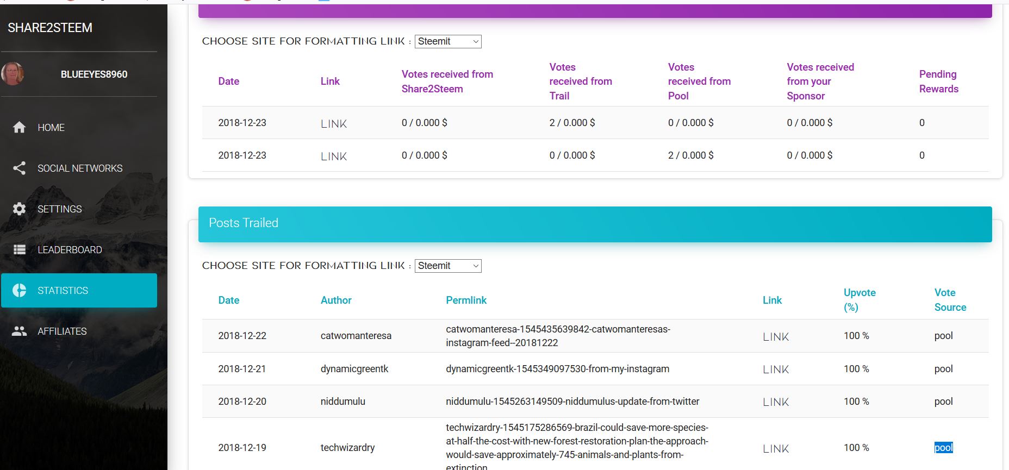This screenshot has width=1009, height=470.
Task: Open LINK for catwomanteresa post
Action: 776,337
